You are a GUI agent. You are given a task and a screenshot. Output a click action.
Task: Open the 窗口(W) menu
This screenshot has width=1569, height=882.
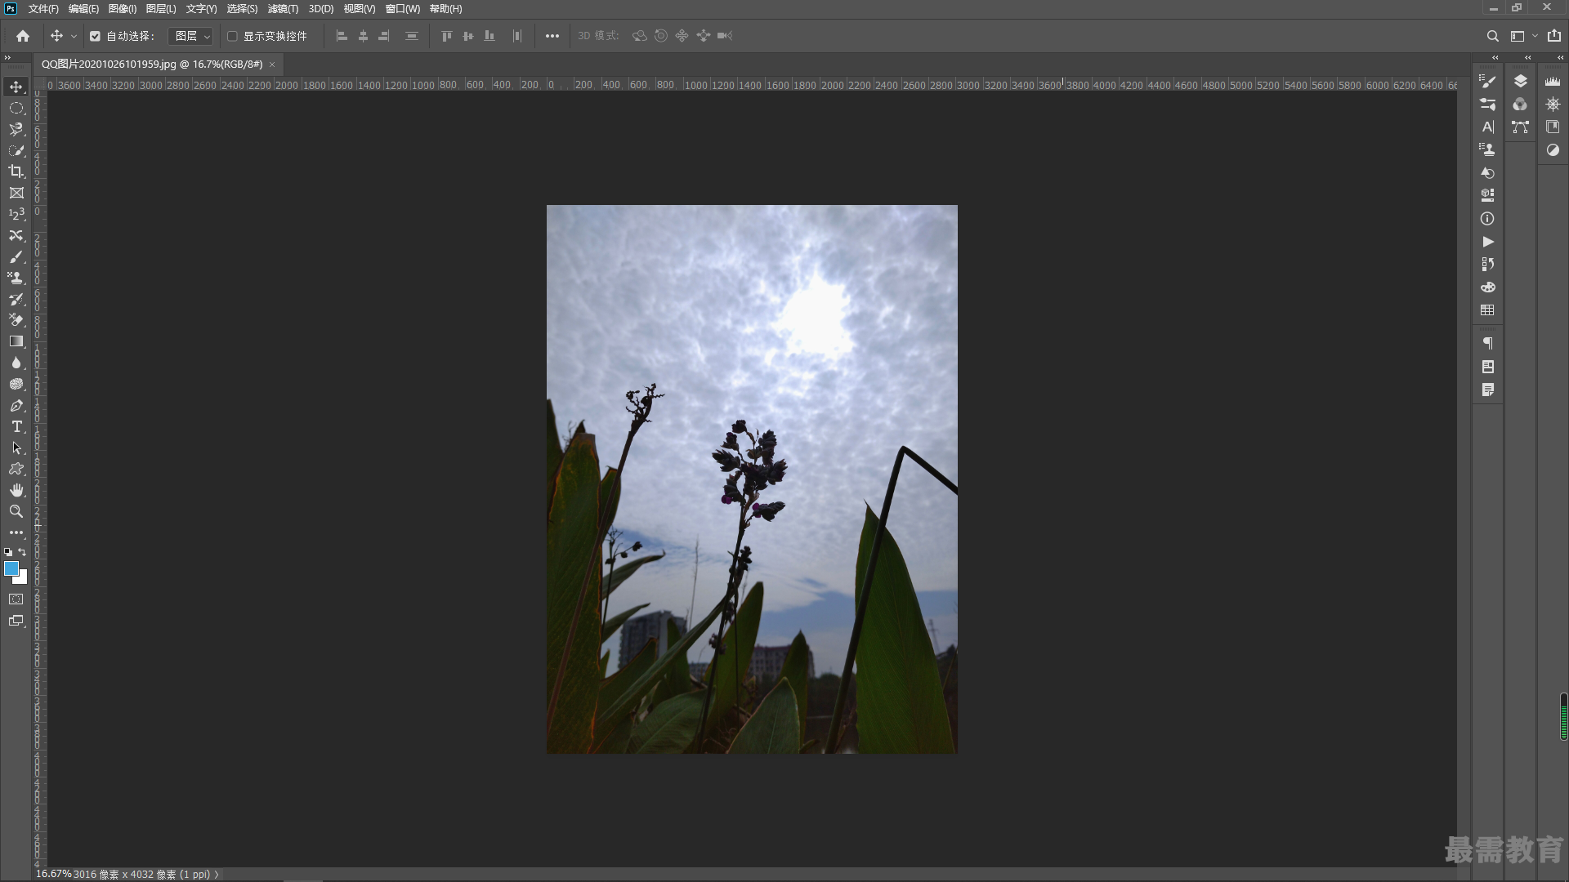(x=403, y=9)
